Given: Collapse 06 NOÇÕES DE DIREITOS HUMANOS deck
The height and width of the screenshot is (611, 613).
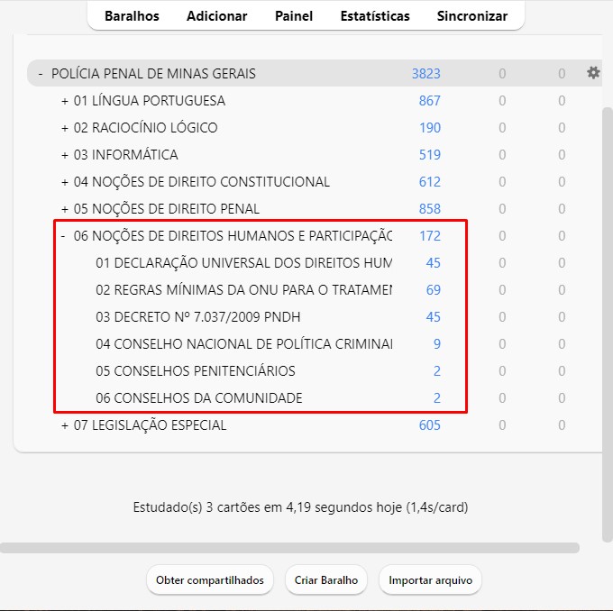Looking at the screenshot, I should [x=63, y=236].
